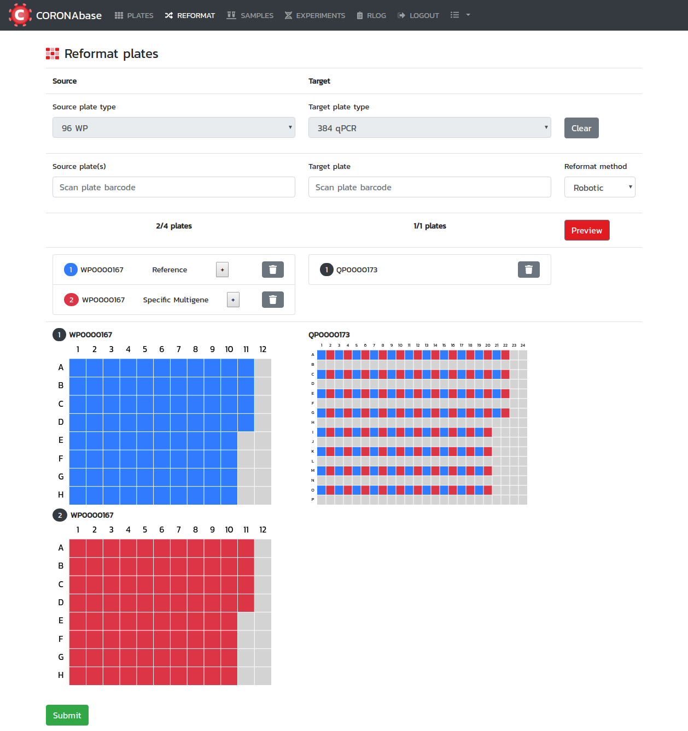Go to the Plates menu
This screenshot has height=731, width=688.
pyautogui.click(x=134, y=15)
